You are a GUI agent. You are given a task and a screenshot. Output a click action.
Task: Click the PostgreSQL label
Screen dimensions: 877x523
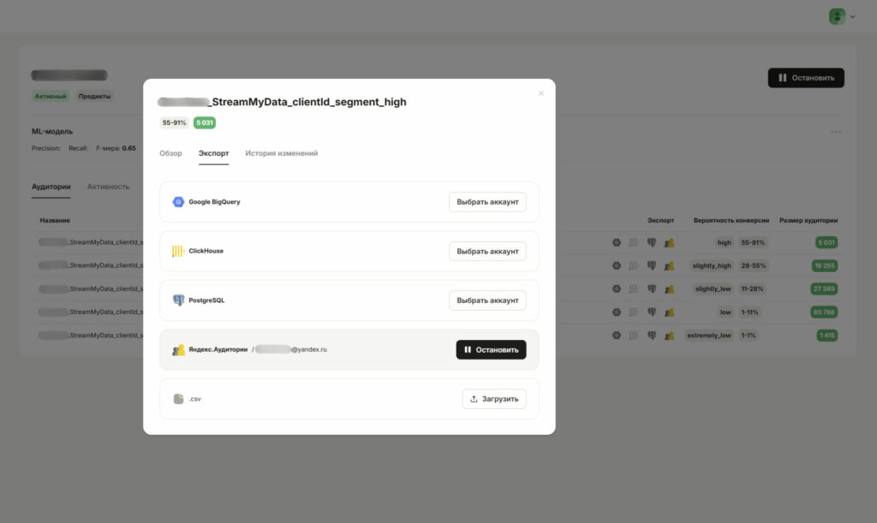point(206,300)
